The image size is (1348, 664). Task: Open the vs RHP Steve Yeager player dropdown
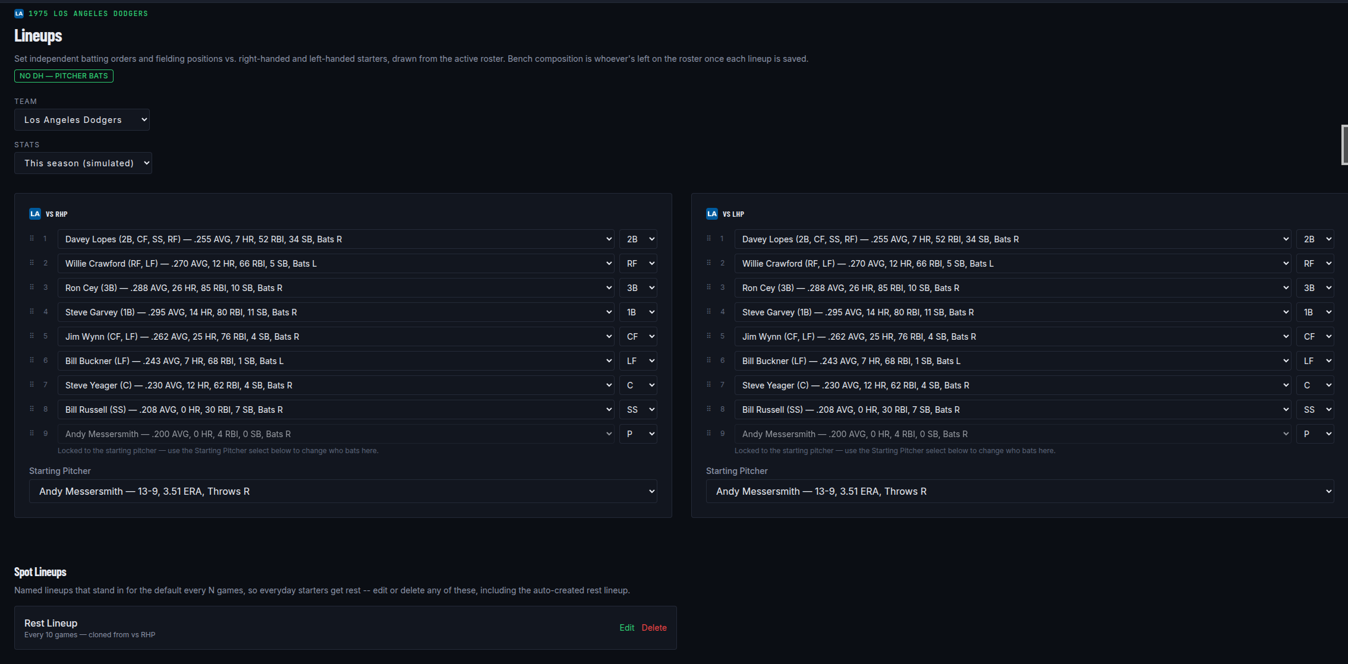coord(336,385)
